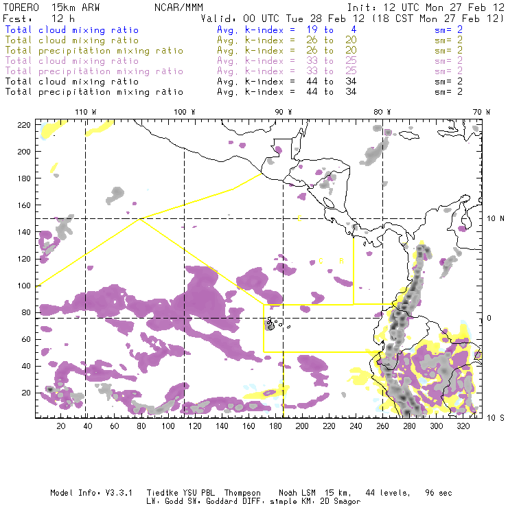Click the 'TORERO 15km ARW' title text
Image resolution: width=508 pixels, height=508 pixels.
coord(51,8)
